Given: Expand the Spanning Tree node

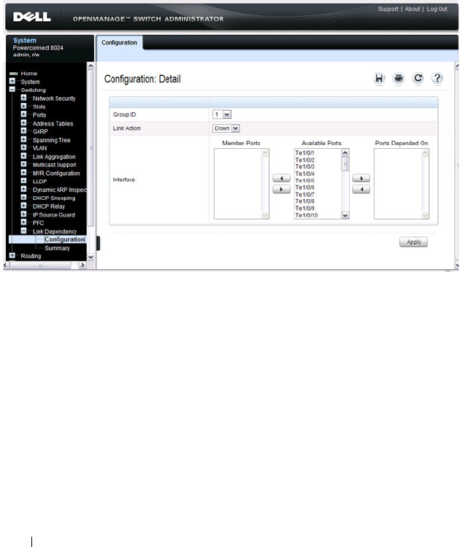Looking at the screenshot, I should [23, 139].
